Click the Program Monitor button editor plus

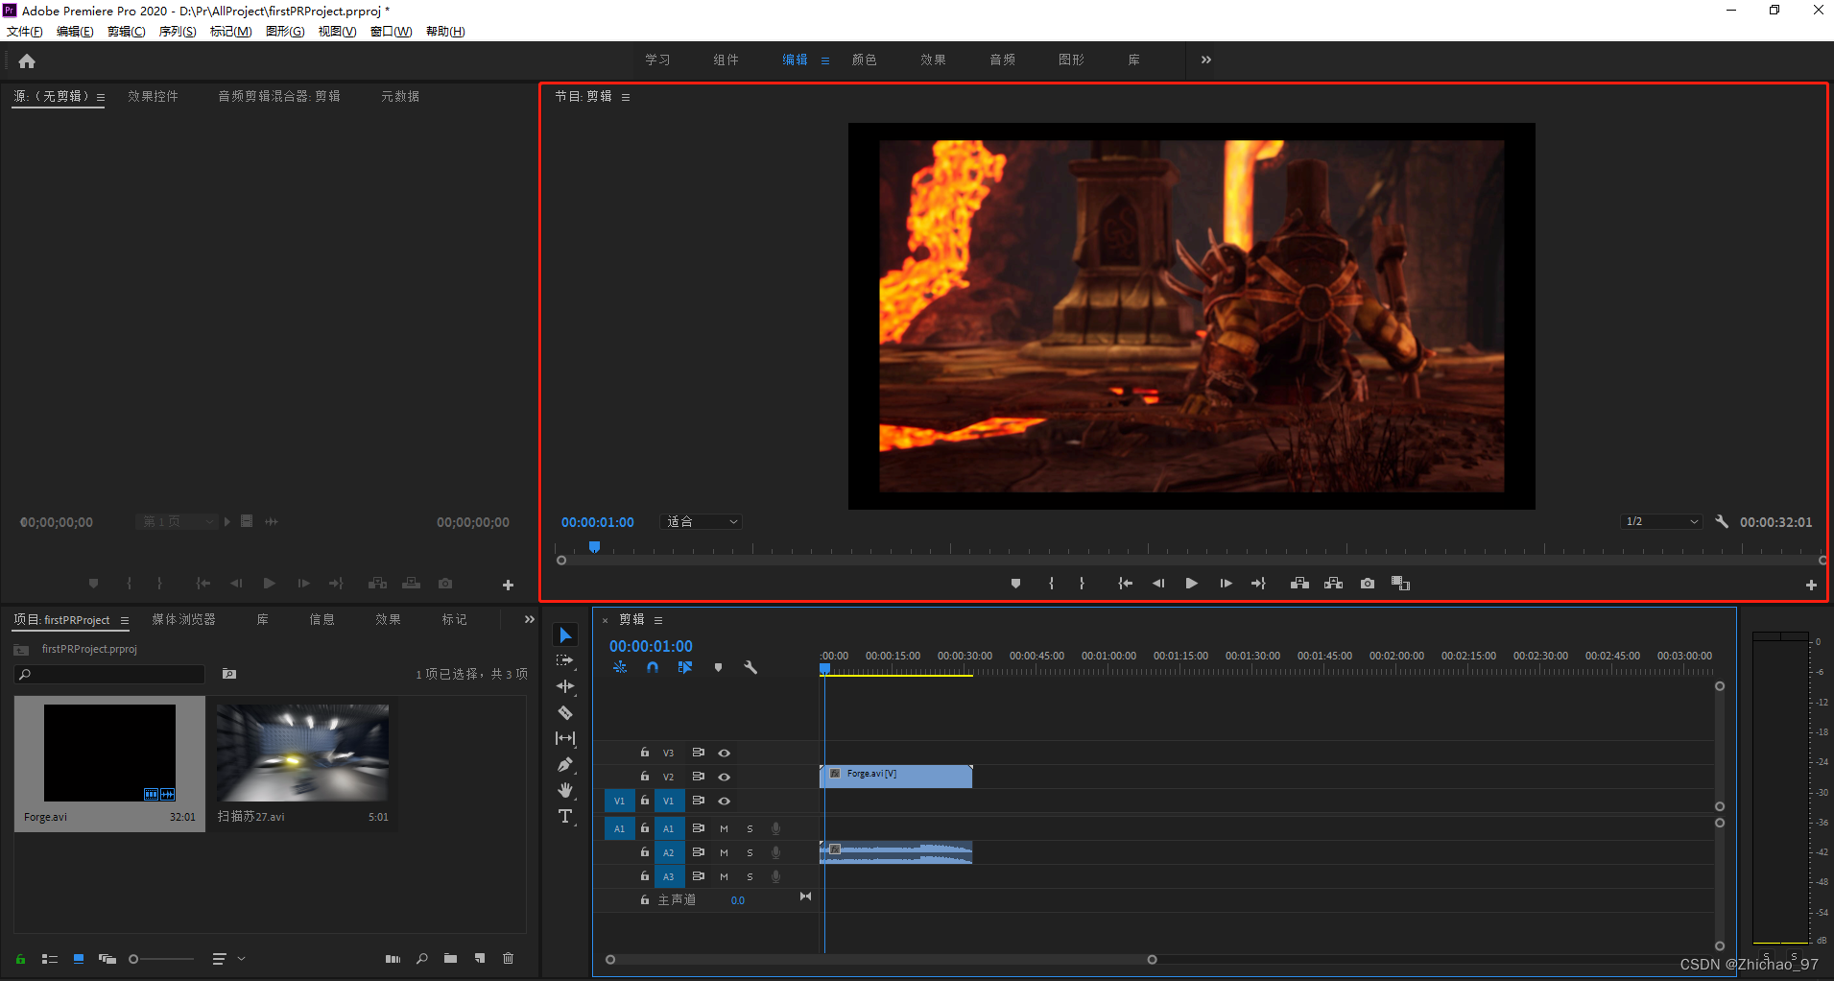point(1811,585)
